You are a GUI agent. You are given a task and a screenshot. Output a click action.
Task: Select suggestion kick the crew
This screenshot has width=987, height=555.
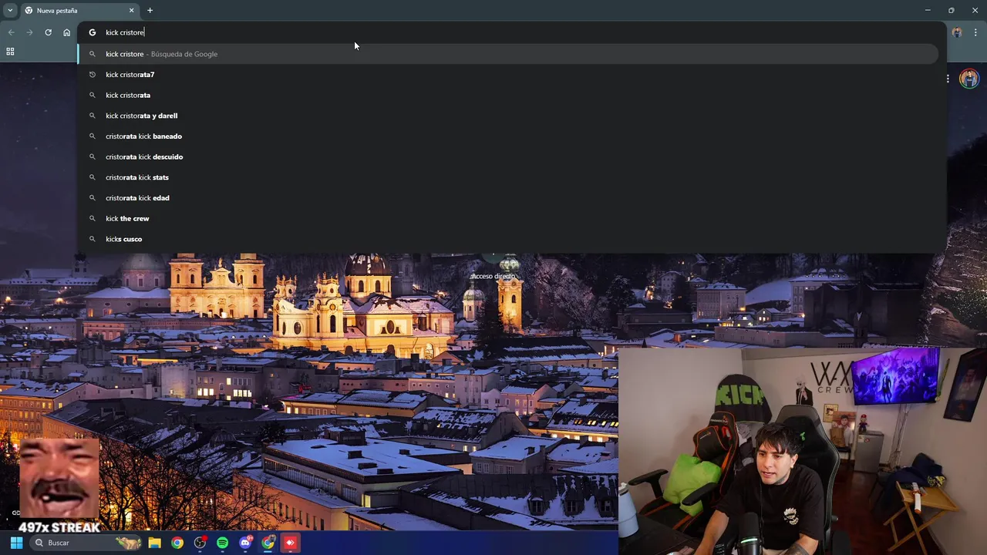click(508, 218)
